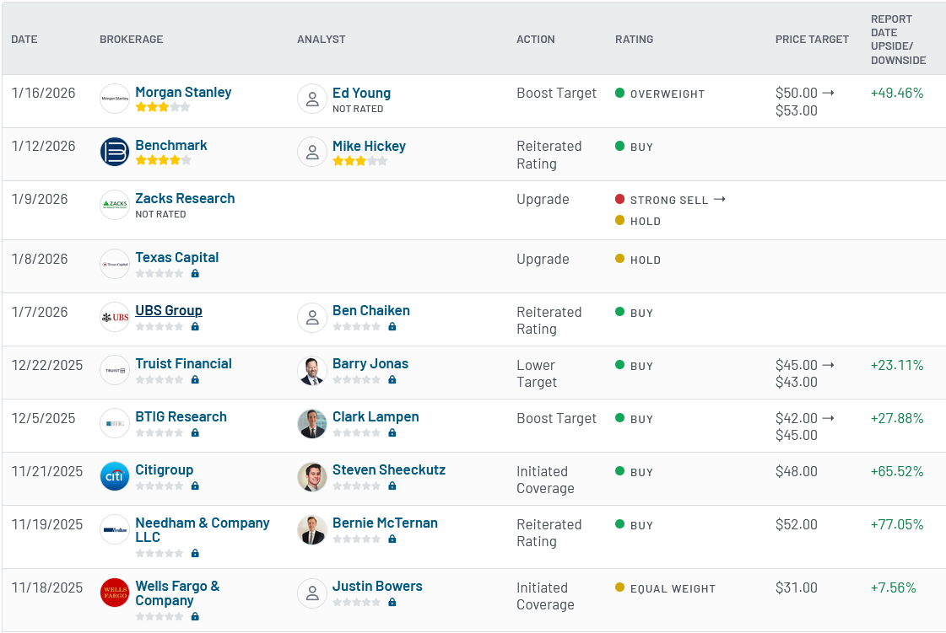Open the Benchmark brokerage link
The image size is (946, 633).
[170, 145]
